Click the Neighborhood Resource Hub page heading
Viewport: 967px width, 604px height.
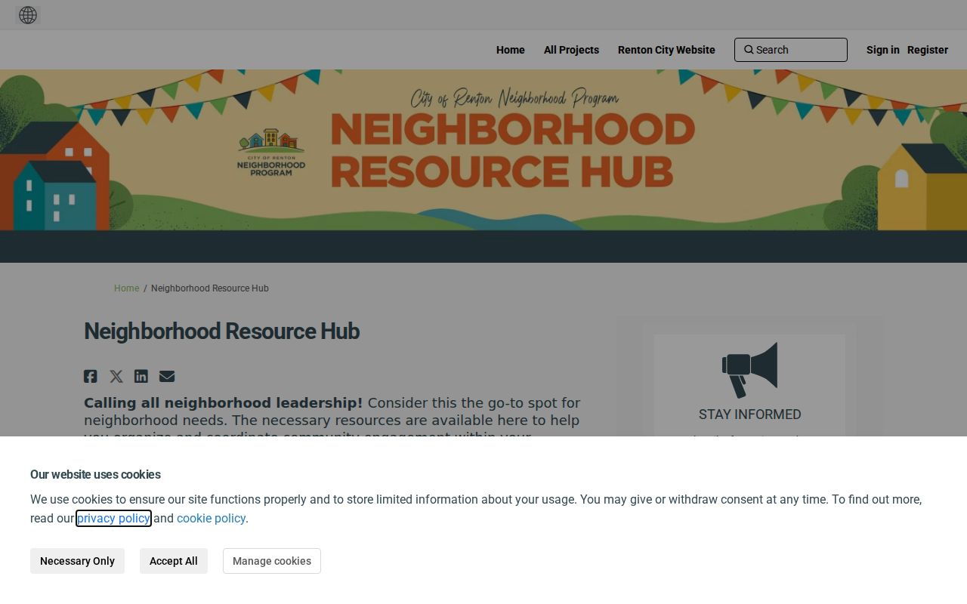coord(222,331)
